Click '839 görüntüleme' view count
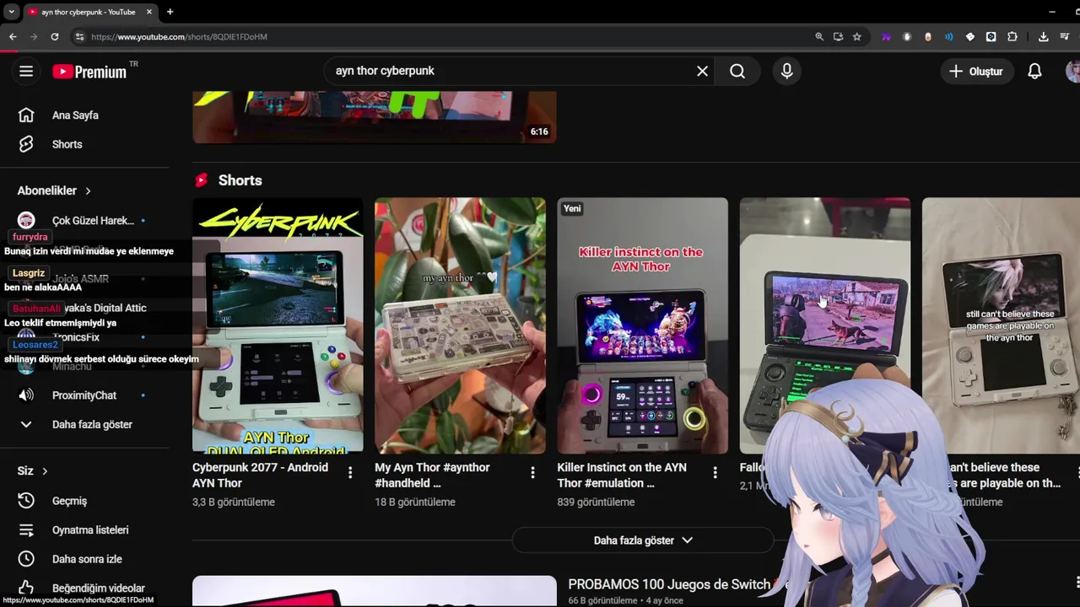Viewport: 1080px width, 607px height. [596, 502]
